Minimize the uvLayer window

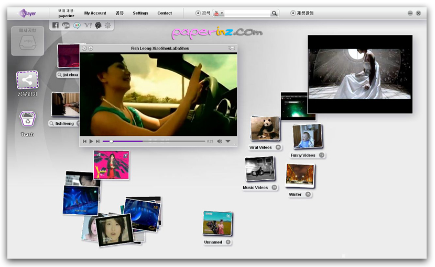click(410, 13)
